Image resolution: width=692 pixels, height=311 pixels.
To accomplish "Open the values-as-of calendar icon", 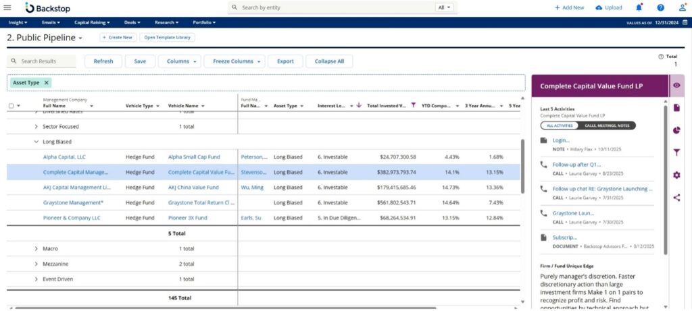I will click(x=685, y=22).
